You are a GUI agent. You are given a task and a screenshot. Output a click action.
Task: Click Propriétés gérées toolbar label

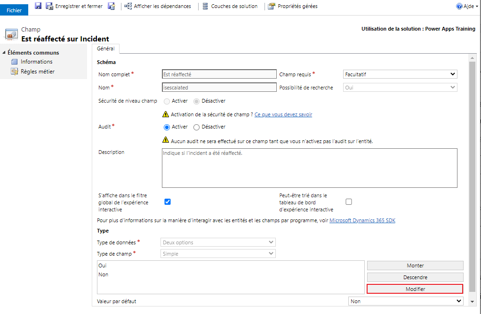(297, 6)
